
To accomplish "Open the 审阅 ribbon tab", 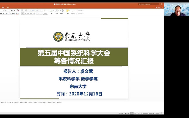I will 3,7.
